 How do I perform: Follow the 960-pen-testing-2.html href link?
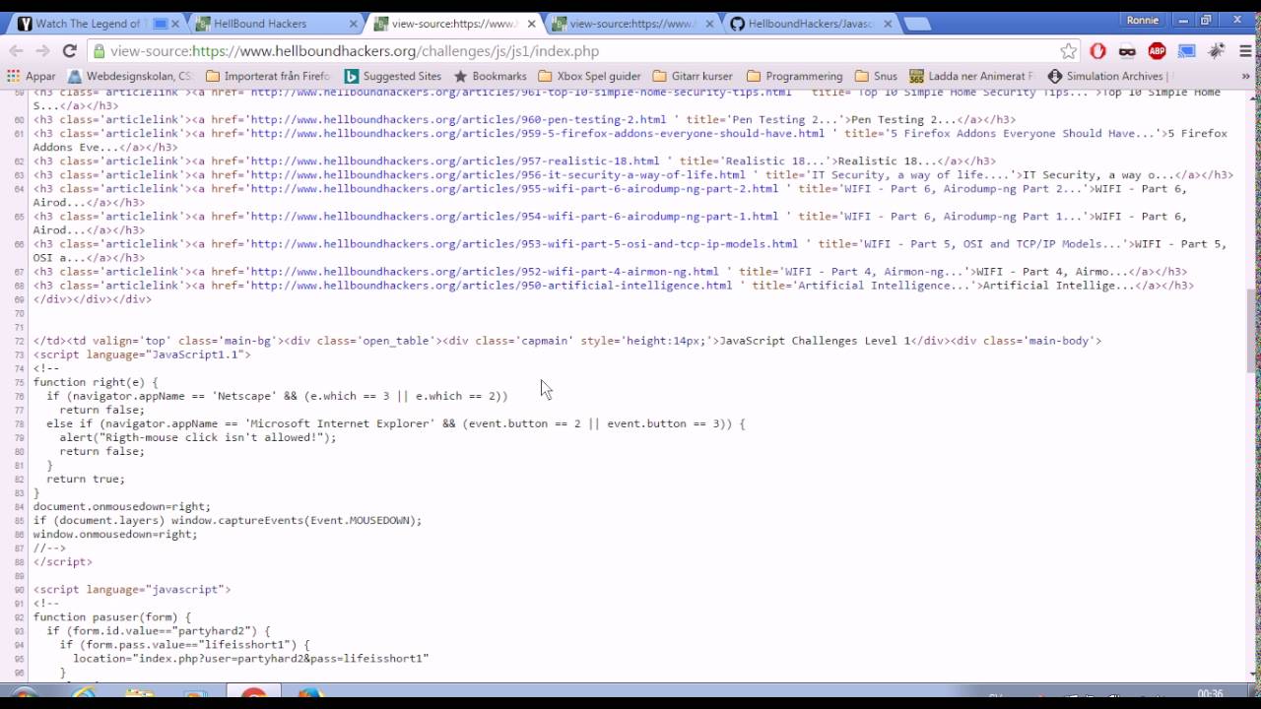pyautogui.click(x=458, y=119)
